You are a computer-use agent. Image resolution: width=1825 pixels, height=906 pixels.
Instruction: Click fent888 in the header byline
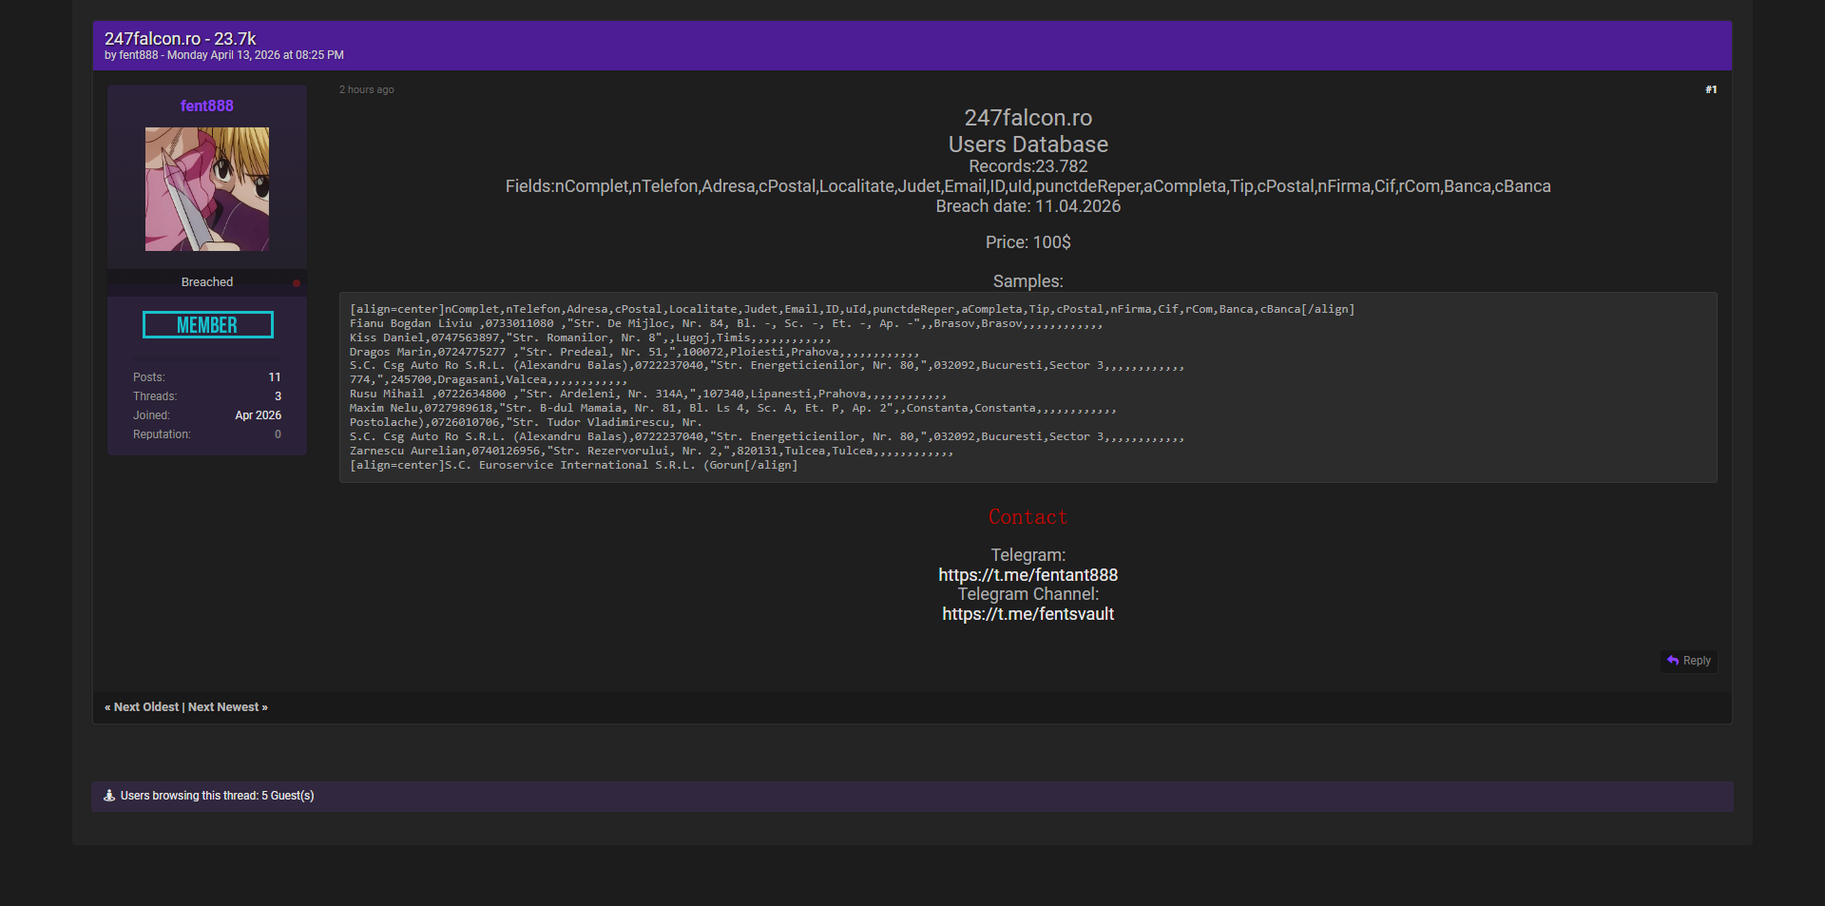[139, 55]
